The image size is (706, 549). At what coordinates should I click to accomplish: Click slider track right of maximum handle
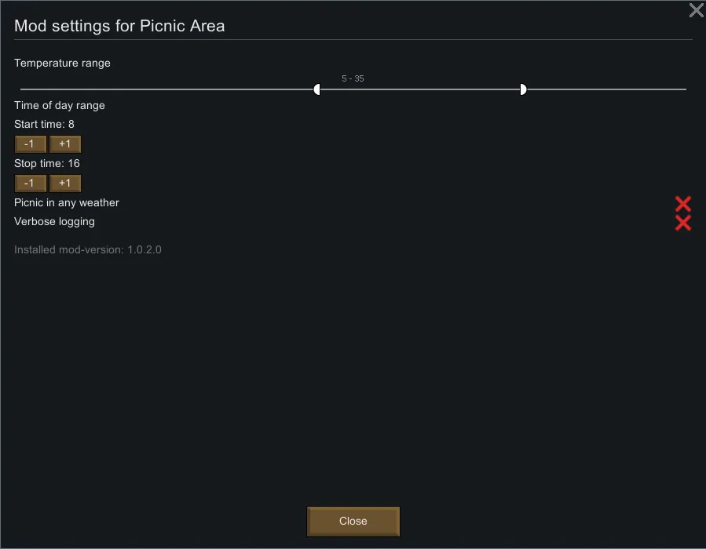(x=605, y=89)
